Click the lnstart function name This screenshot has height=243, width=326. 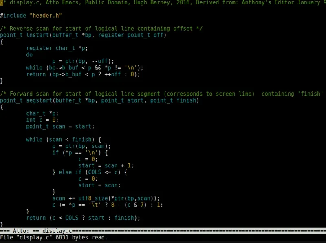click(37, 35)
